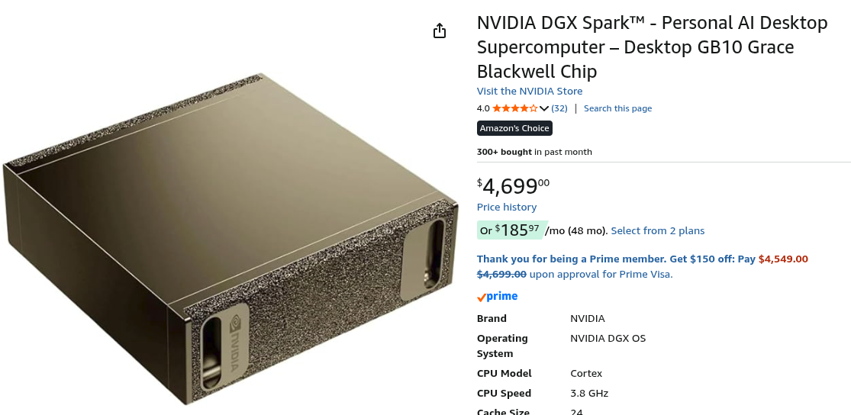Click the 4.0 rating number

pyautogui.click(x=483, y=108)
